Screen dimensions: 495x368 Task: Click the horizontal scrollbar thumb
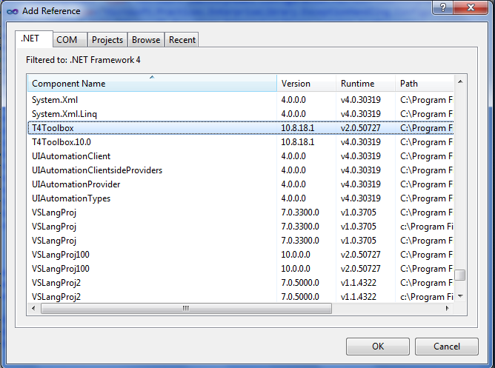[186, 309]
